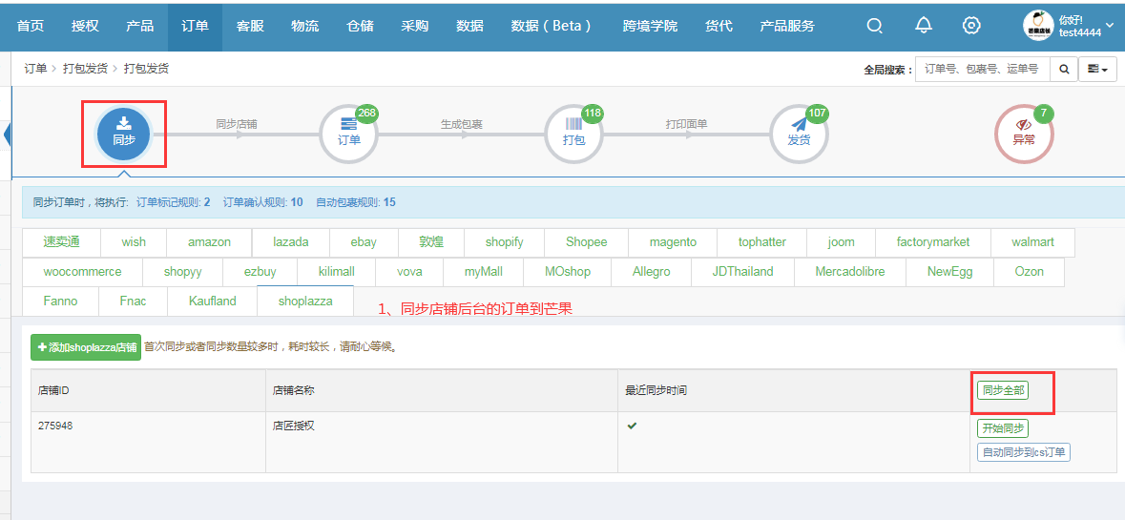Open the list options dropdown beside search
This screenshot has width=1125, height=520.
[1097, 70]
